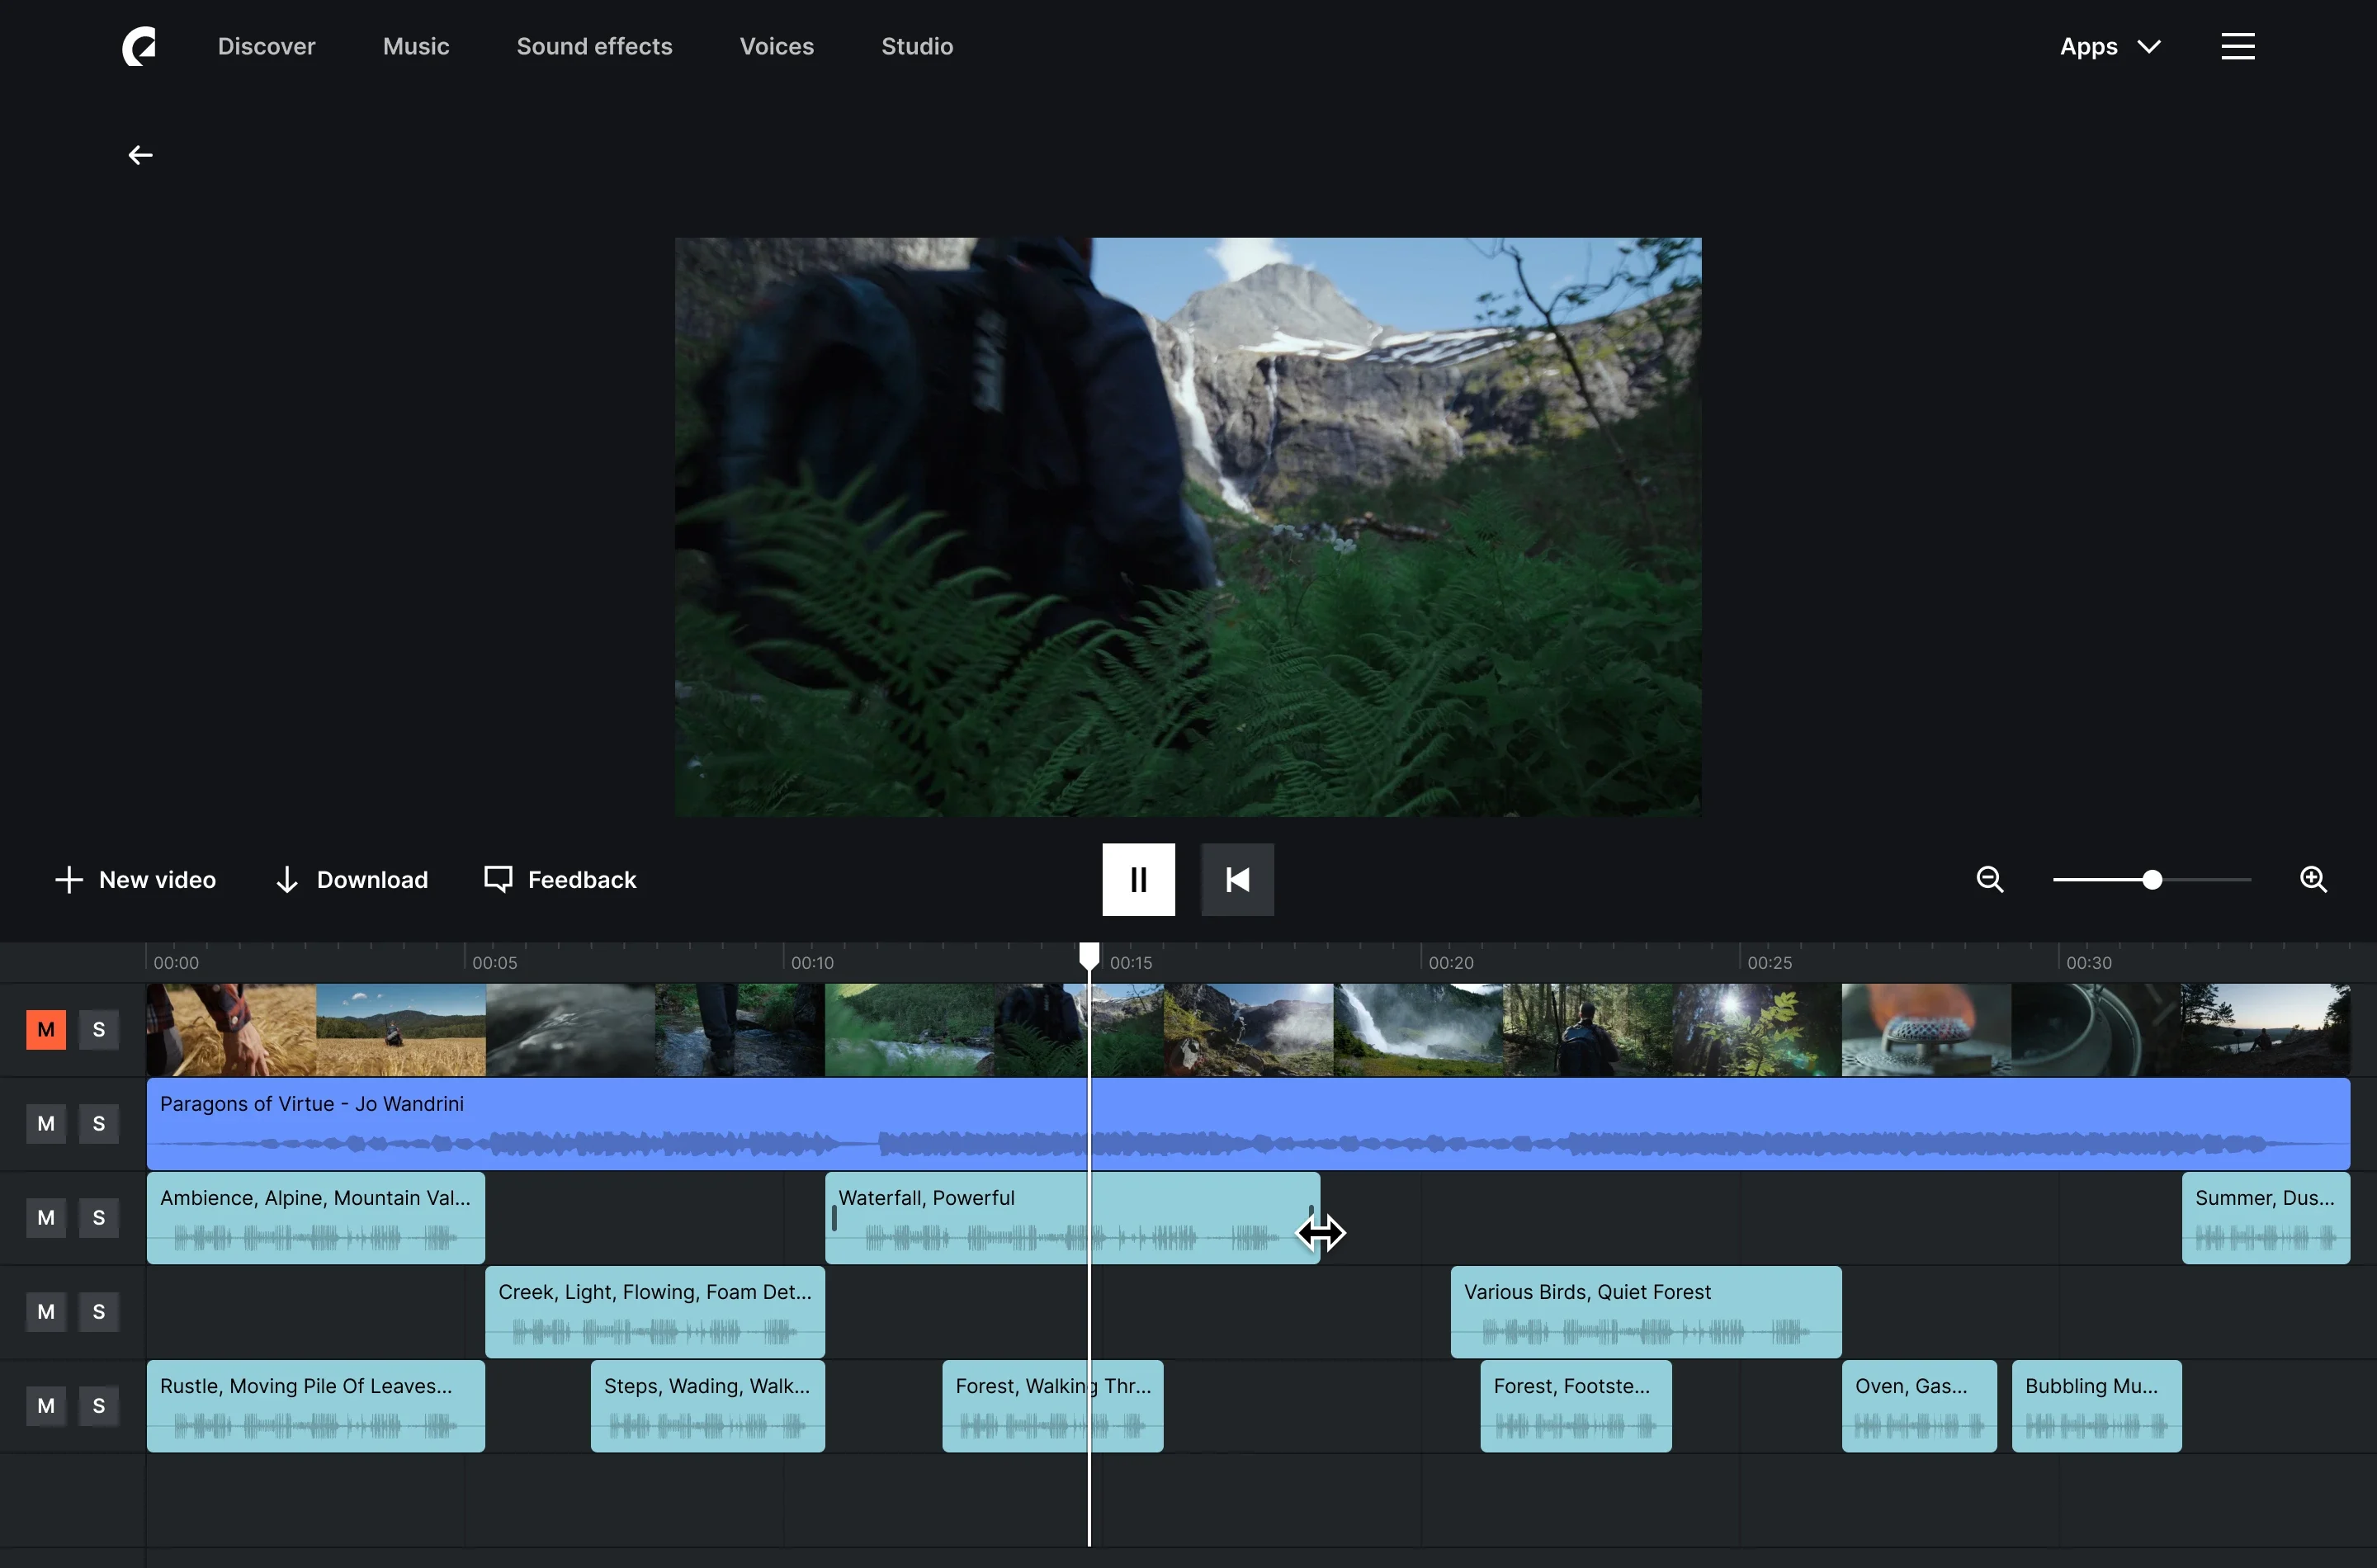Open the hamburger menu icon
Image resolution: width=2377 pixels, height=1568 pixels.
[x=2237, y=46]
